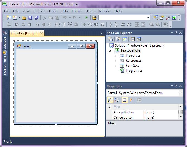The image size is (187, 147).
Task: Toggle Alphabetical sort in Properties panel
Action: click(x=116, y=100)
